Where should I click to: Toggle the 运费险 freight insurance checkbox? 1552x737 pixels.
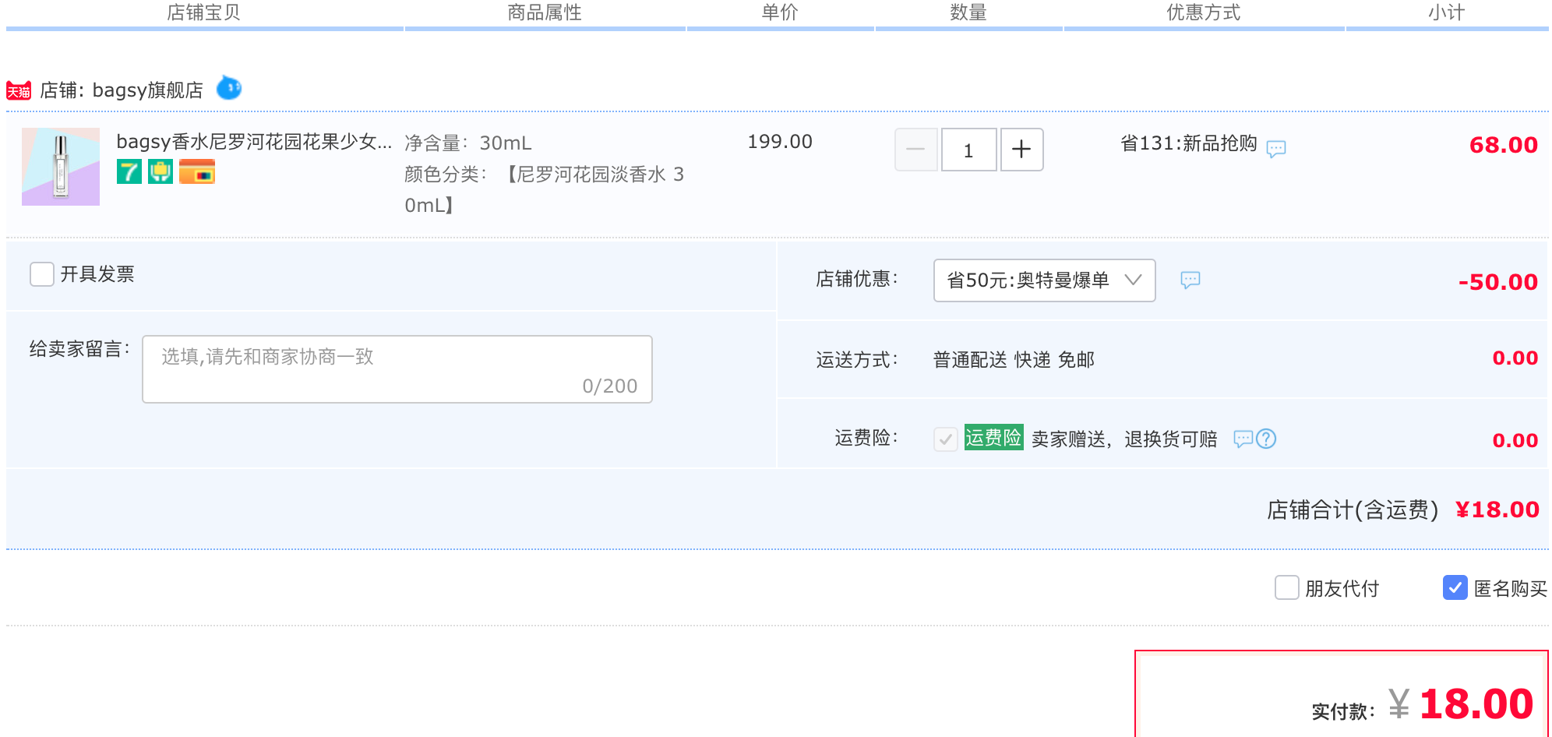tap(946, 439)
